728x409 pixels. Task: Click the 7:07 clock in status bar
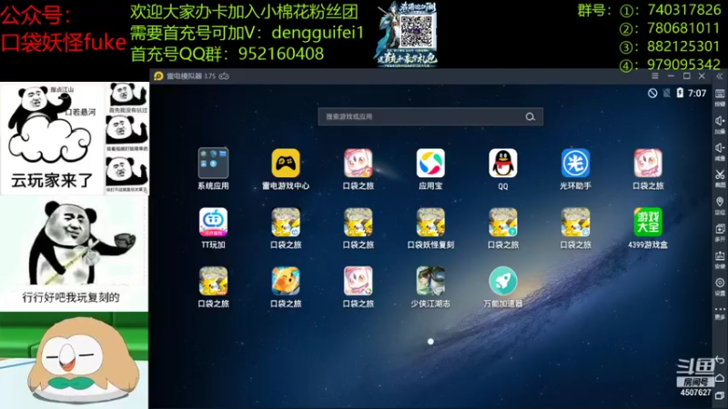tap(697, 94)
